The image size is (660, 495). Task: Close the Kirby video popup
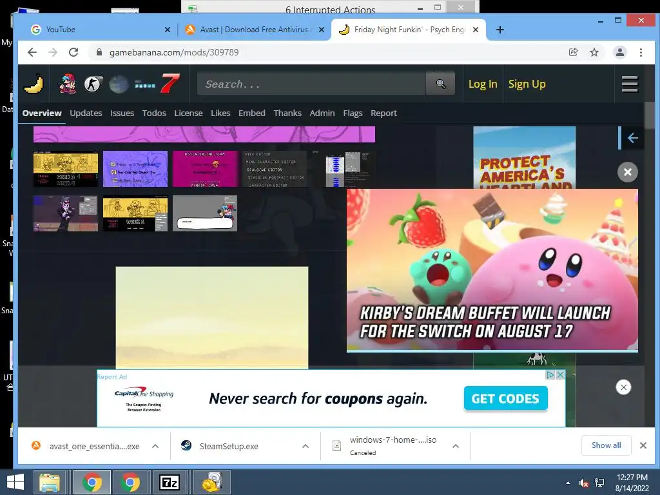[627, 172]
